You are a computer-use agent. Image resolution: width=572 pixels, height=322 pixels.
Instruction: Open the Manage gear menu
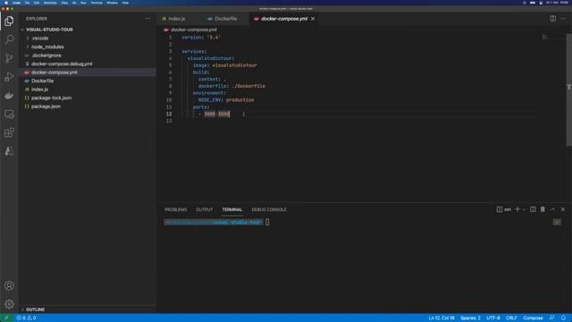pyautogui.click(x=9, y=304)
